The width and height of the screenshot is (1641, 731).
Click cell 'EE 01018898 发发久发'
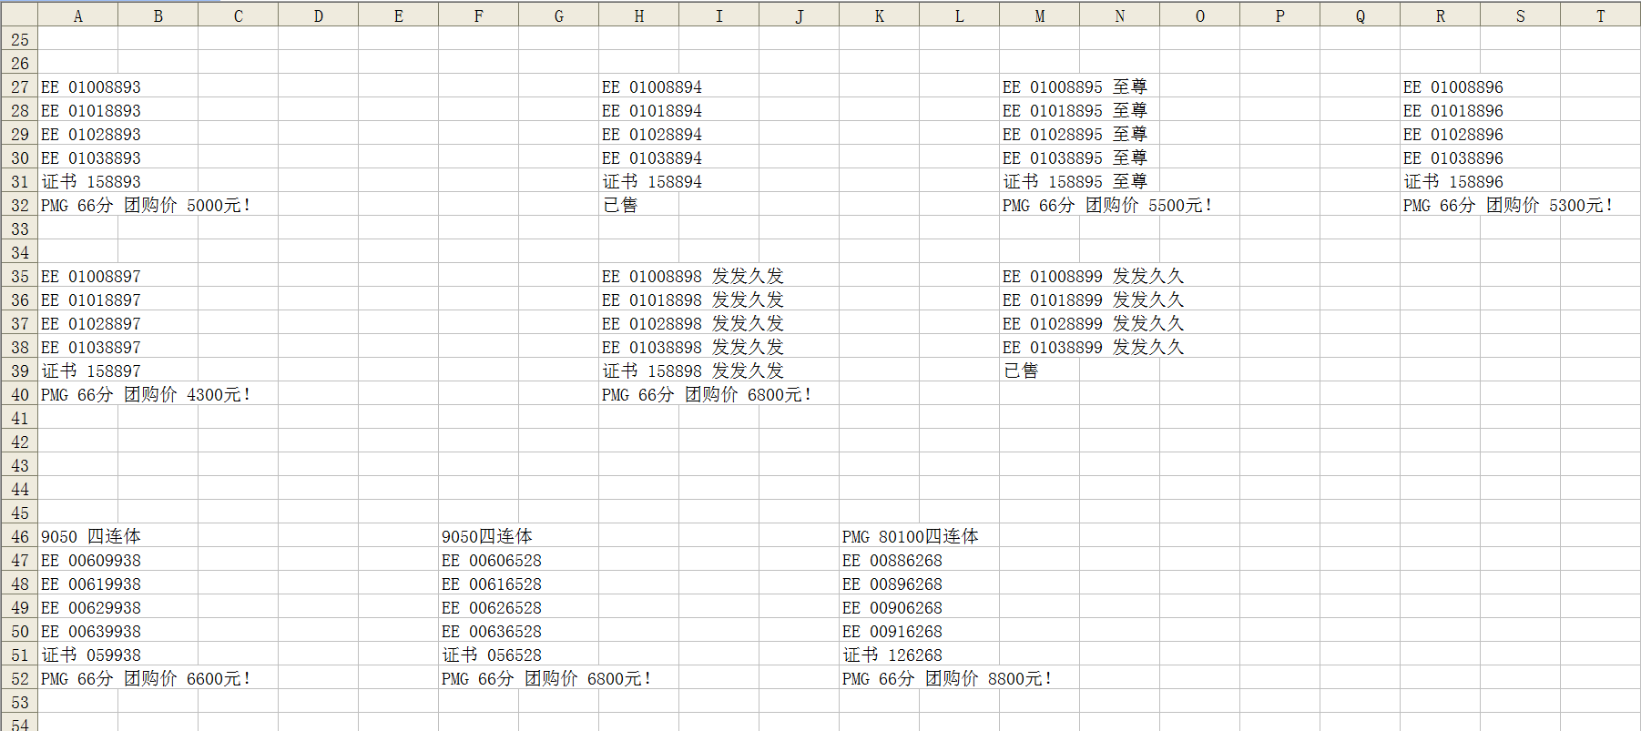(x=693, y=300)
